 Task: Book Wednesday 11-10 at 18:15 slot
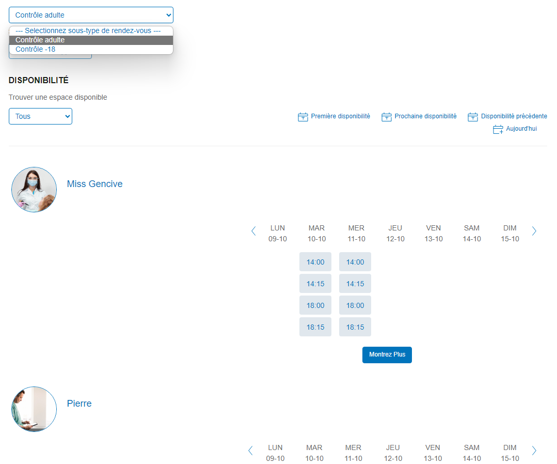coord(355,327)
